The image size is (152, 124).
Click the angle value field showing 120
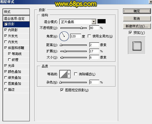[x=75, y=36]
